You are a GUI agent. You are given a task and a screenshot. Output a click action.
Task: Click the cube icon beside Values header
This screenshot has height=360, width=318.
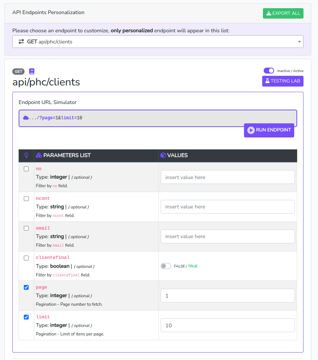[x=163, y=155]
